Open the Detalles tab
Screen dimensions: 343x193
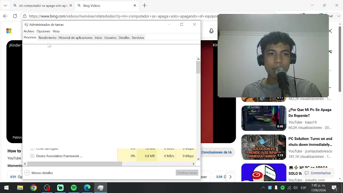tap(124, 38)
